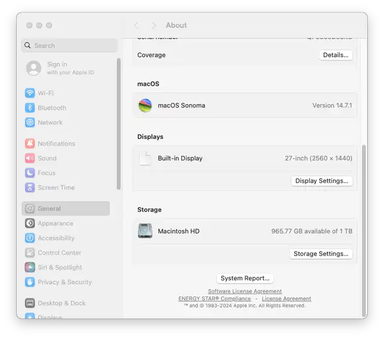Select Bluetooth label in sidebar
The height and width of the screenshot is (339, 384).
(52, 108)
